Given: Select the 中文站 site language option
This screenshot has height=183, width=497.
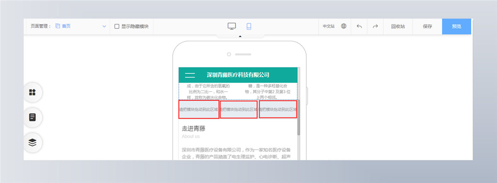Looking at the screenshot, I should tap(329, 26).
